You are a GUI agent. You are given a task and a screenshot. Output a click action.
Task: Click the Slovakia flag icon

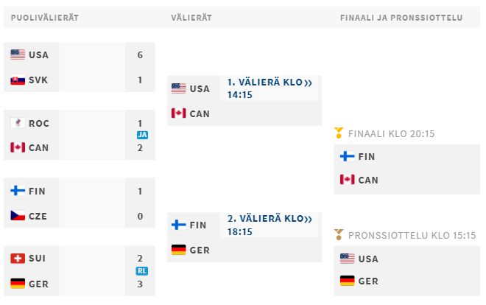pos(18,80)
